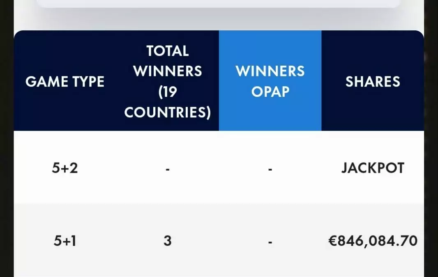Tap the highlighted WINNERS OPAP header

pyautogui.click(x=270, y=81)
